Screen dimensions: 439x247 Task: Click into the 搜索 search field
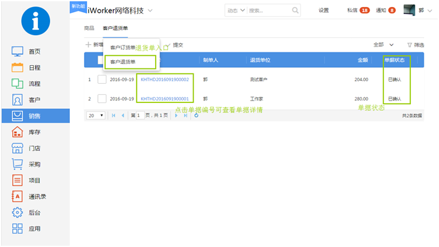point(269,10)
